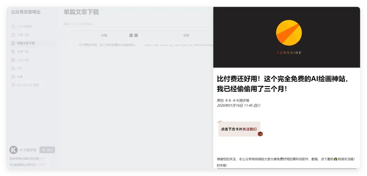Screen dimensions: 367x176
Task: Click the 文章下载 file-download icon
Action: click(x=13, y=35)
